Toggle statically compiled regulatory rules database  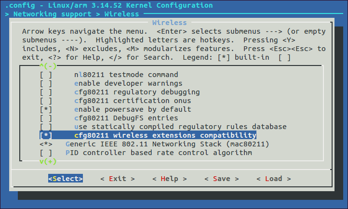(46, 127)
